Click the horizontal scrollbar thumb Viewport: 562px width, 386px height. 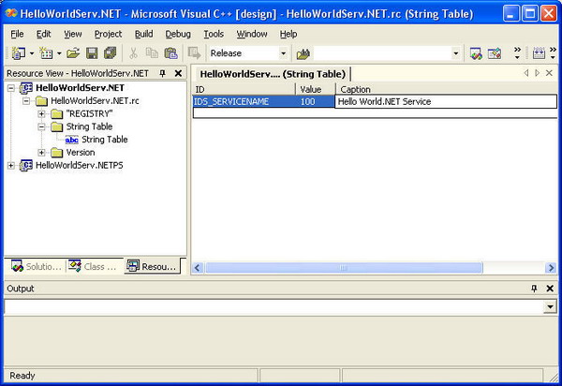coord(344,268)
